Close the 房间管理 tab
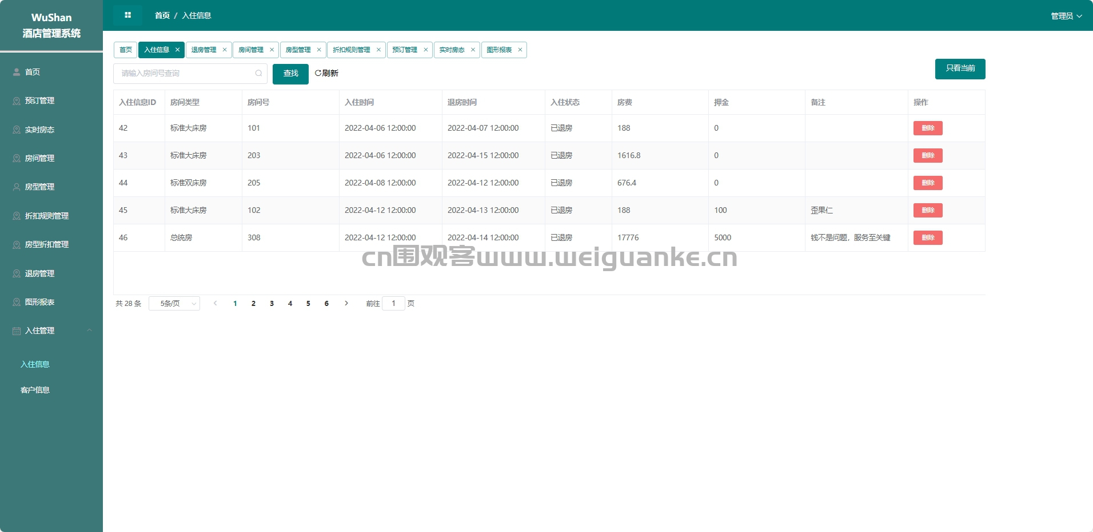 tap(272, 50)
